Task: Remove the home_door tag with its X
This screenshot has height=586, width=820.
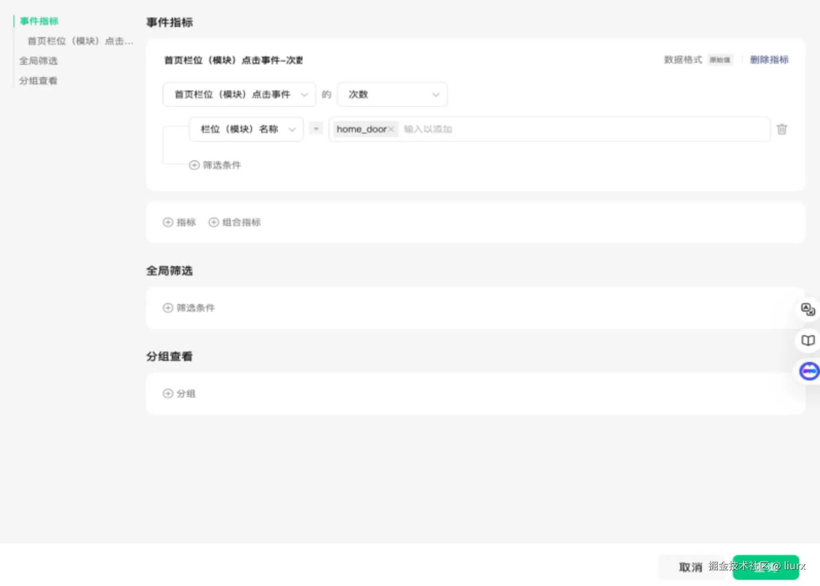Action: [391, 129]
